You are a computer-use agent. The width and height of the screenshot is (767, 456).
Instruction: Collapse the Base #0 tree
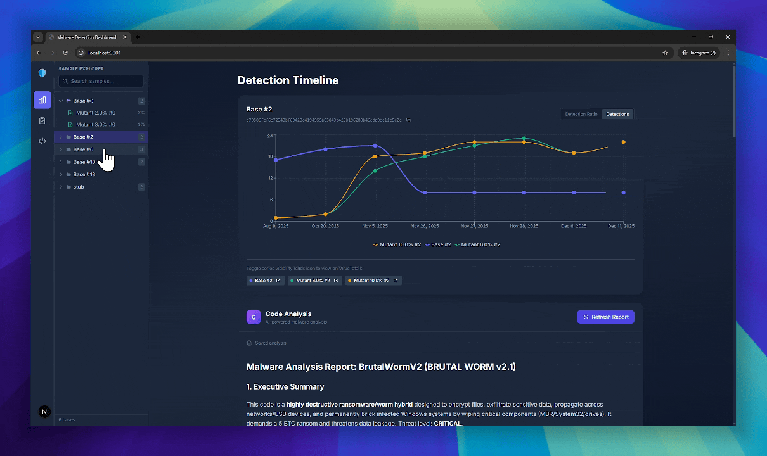point(60,100)
